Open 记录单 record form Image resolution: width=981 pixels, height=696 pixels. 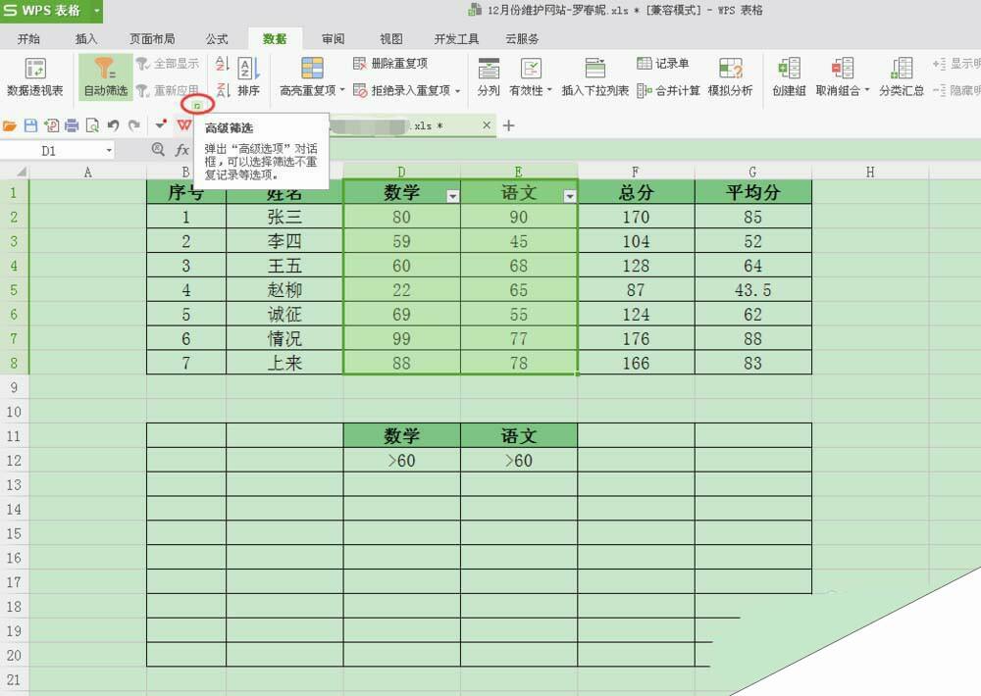point(663,63)
